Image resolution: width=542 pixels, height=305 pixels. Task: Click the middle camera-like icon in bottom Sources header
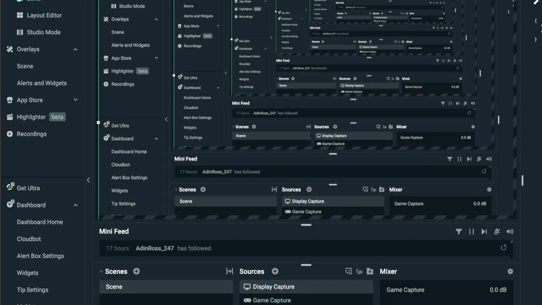click(x=359, y=271)
